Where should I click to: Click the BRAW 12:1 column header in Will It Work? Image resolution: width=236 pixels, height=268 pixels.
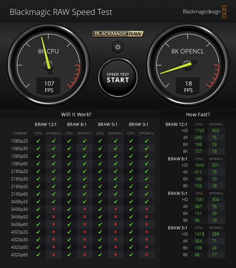click(46, 124)
